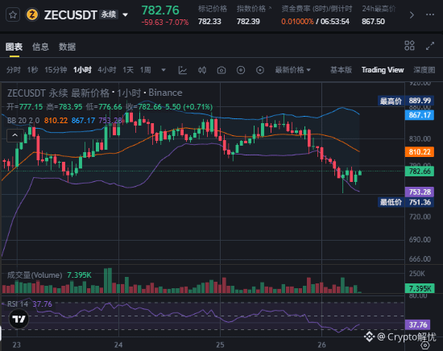Click the 25 date marker on time axis
This screenshot has width=443, height=351.
(x=220, y=345)
